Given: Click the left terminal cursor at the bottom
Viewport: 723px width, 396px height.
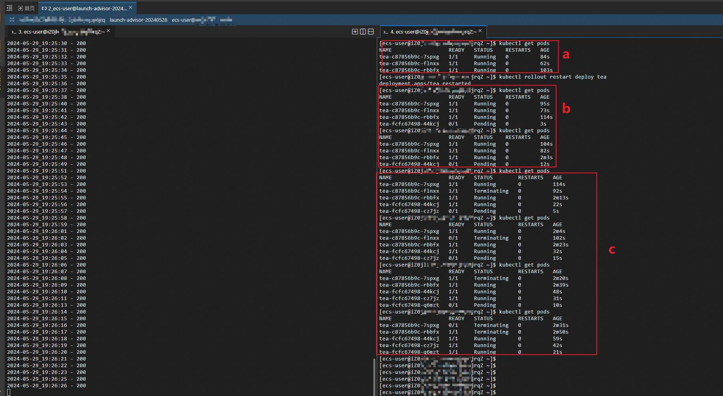Looking at the screenshot, I should 9,392.
